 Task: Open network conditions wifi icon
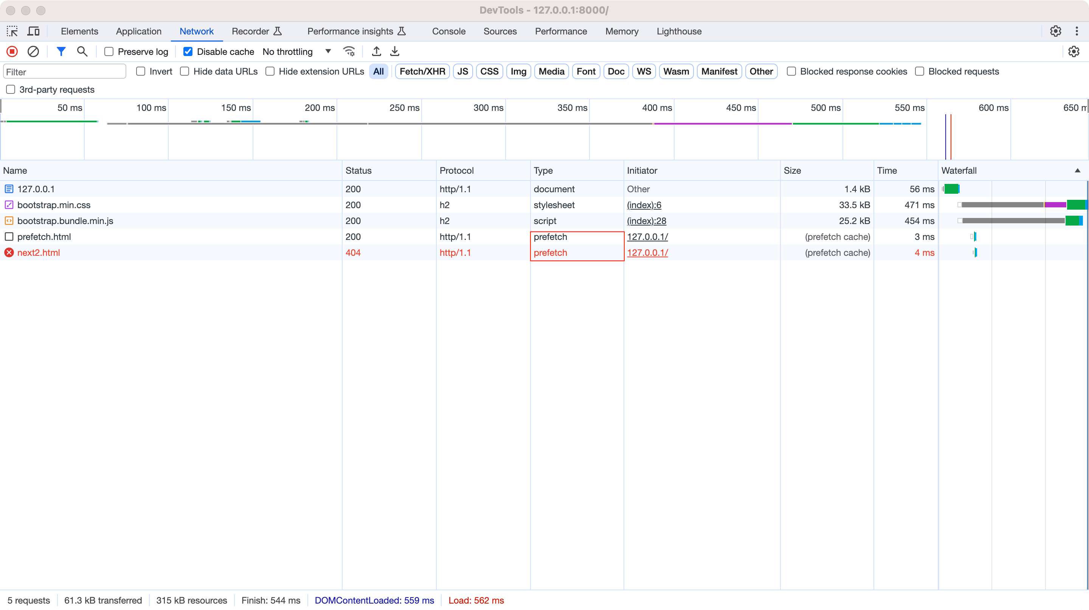point(349,51)
